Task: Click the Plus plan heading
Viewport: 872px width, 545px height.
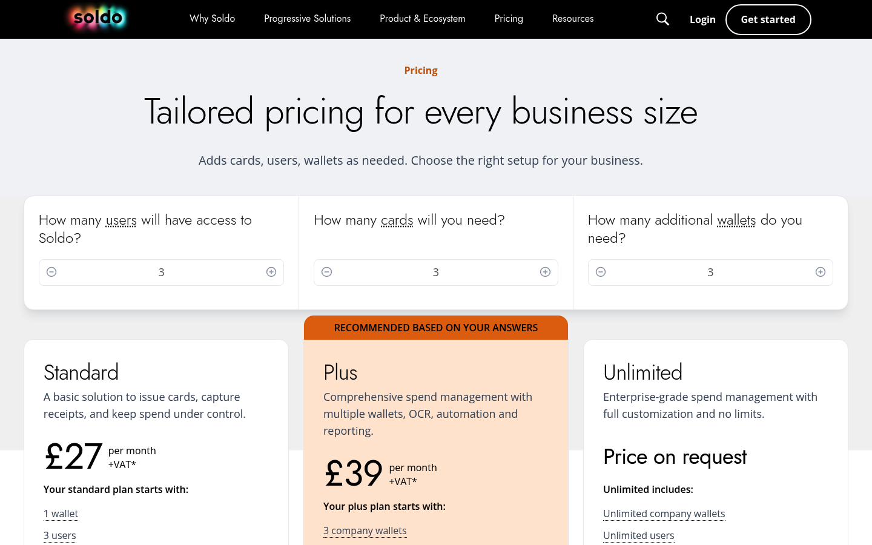Action: coord(340,372)
